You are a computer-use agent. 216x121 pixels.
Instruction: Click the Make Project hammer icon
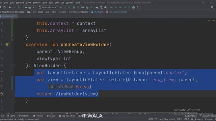click(19, 7)
